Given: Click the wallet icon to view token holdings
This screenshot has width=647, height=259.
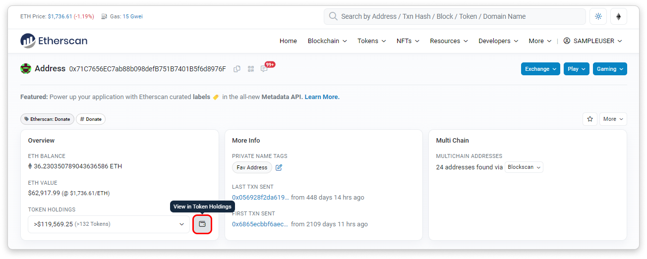Looking at the screenshot, I should click(x=202, y=224).
